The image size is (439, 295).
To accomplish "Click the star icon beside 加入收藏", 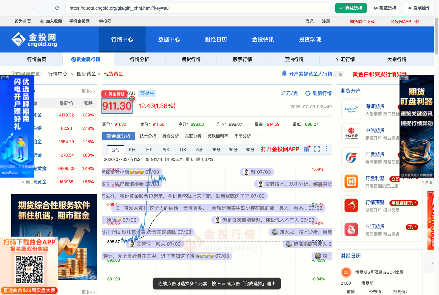I will 42,21.
